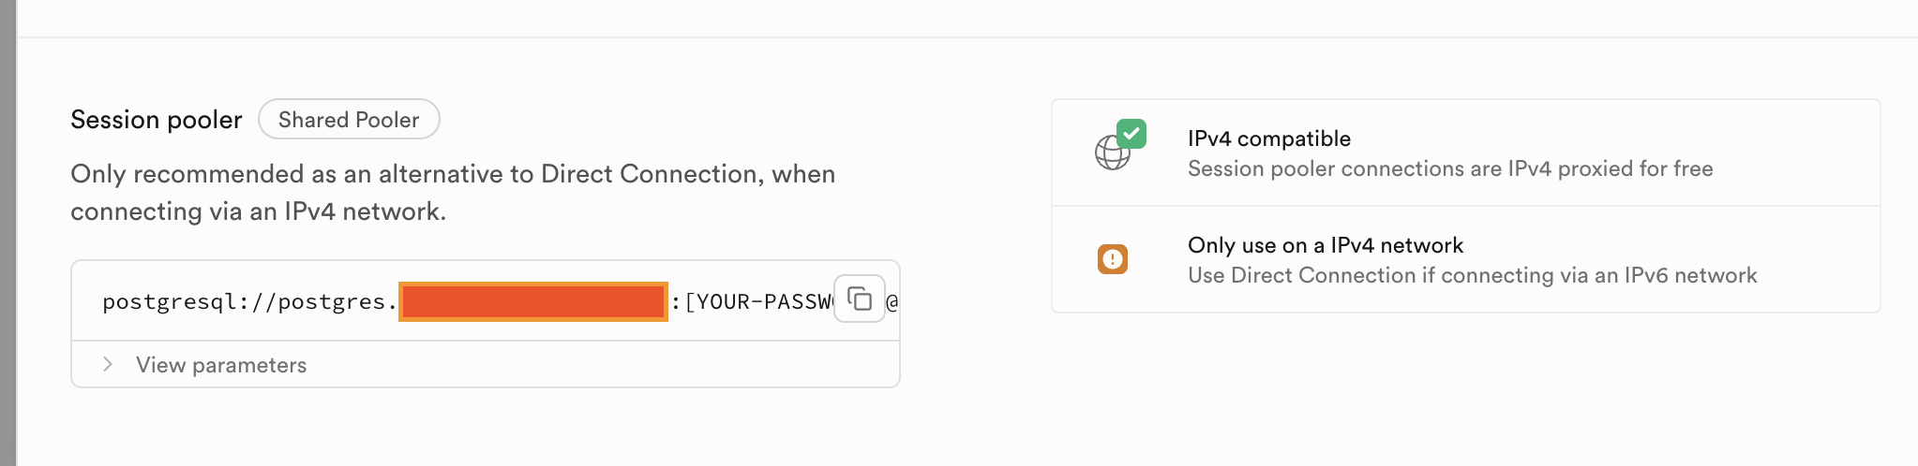
Task: Click the Use Direct Connection IPv6 note
Action: (1472, 275)
